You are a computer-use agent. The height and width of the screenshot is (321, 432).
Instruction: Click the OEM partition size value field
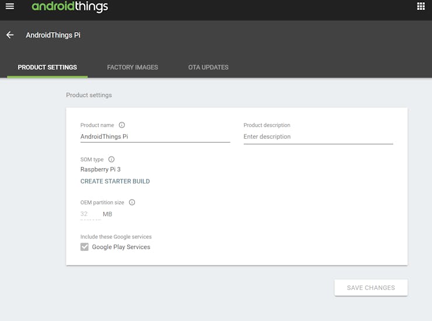pyautogui.click(x=90, y=214)
